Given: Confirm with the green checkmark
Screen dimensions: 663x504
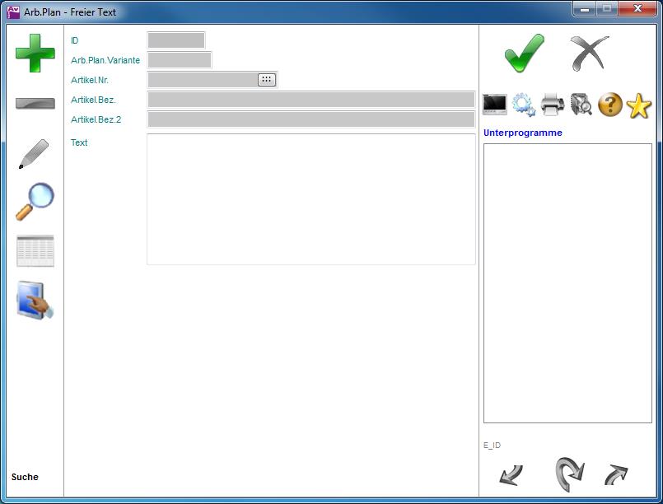Looking at the screenshot, I should point(525,54).
